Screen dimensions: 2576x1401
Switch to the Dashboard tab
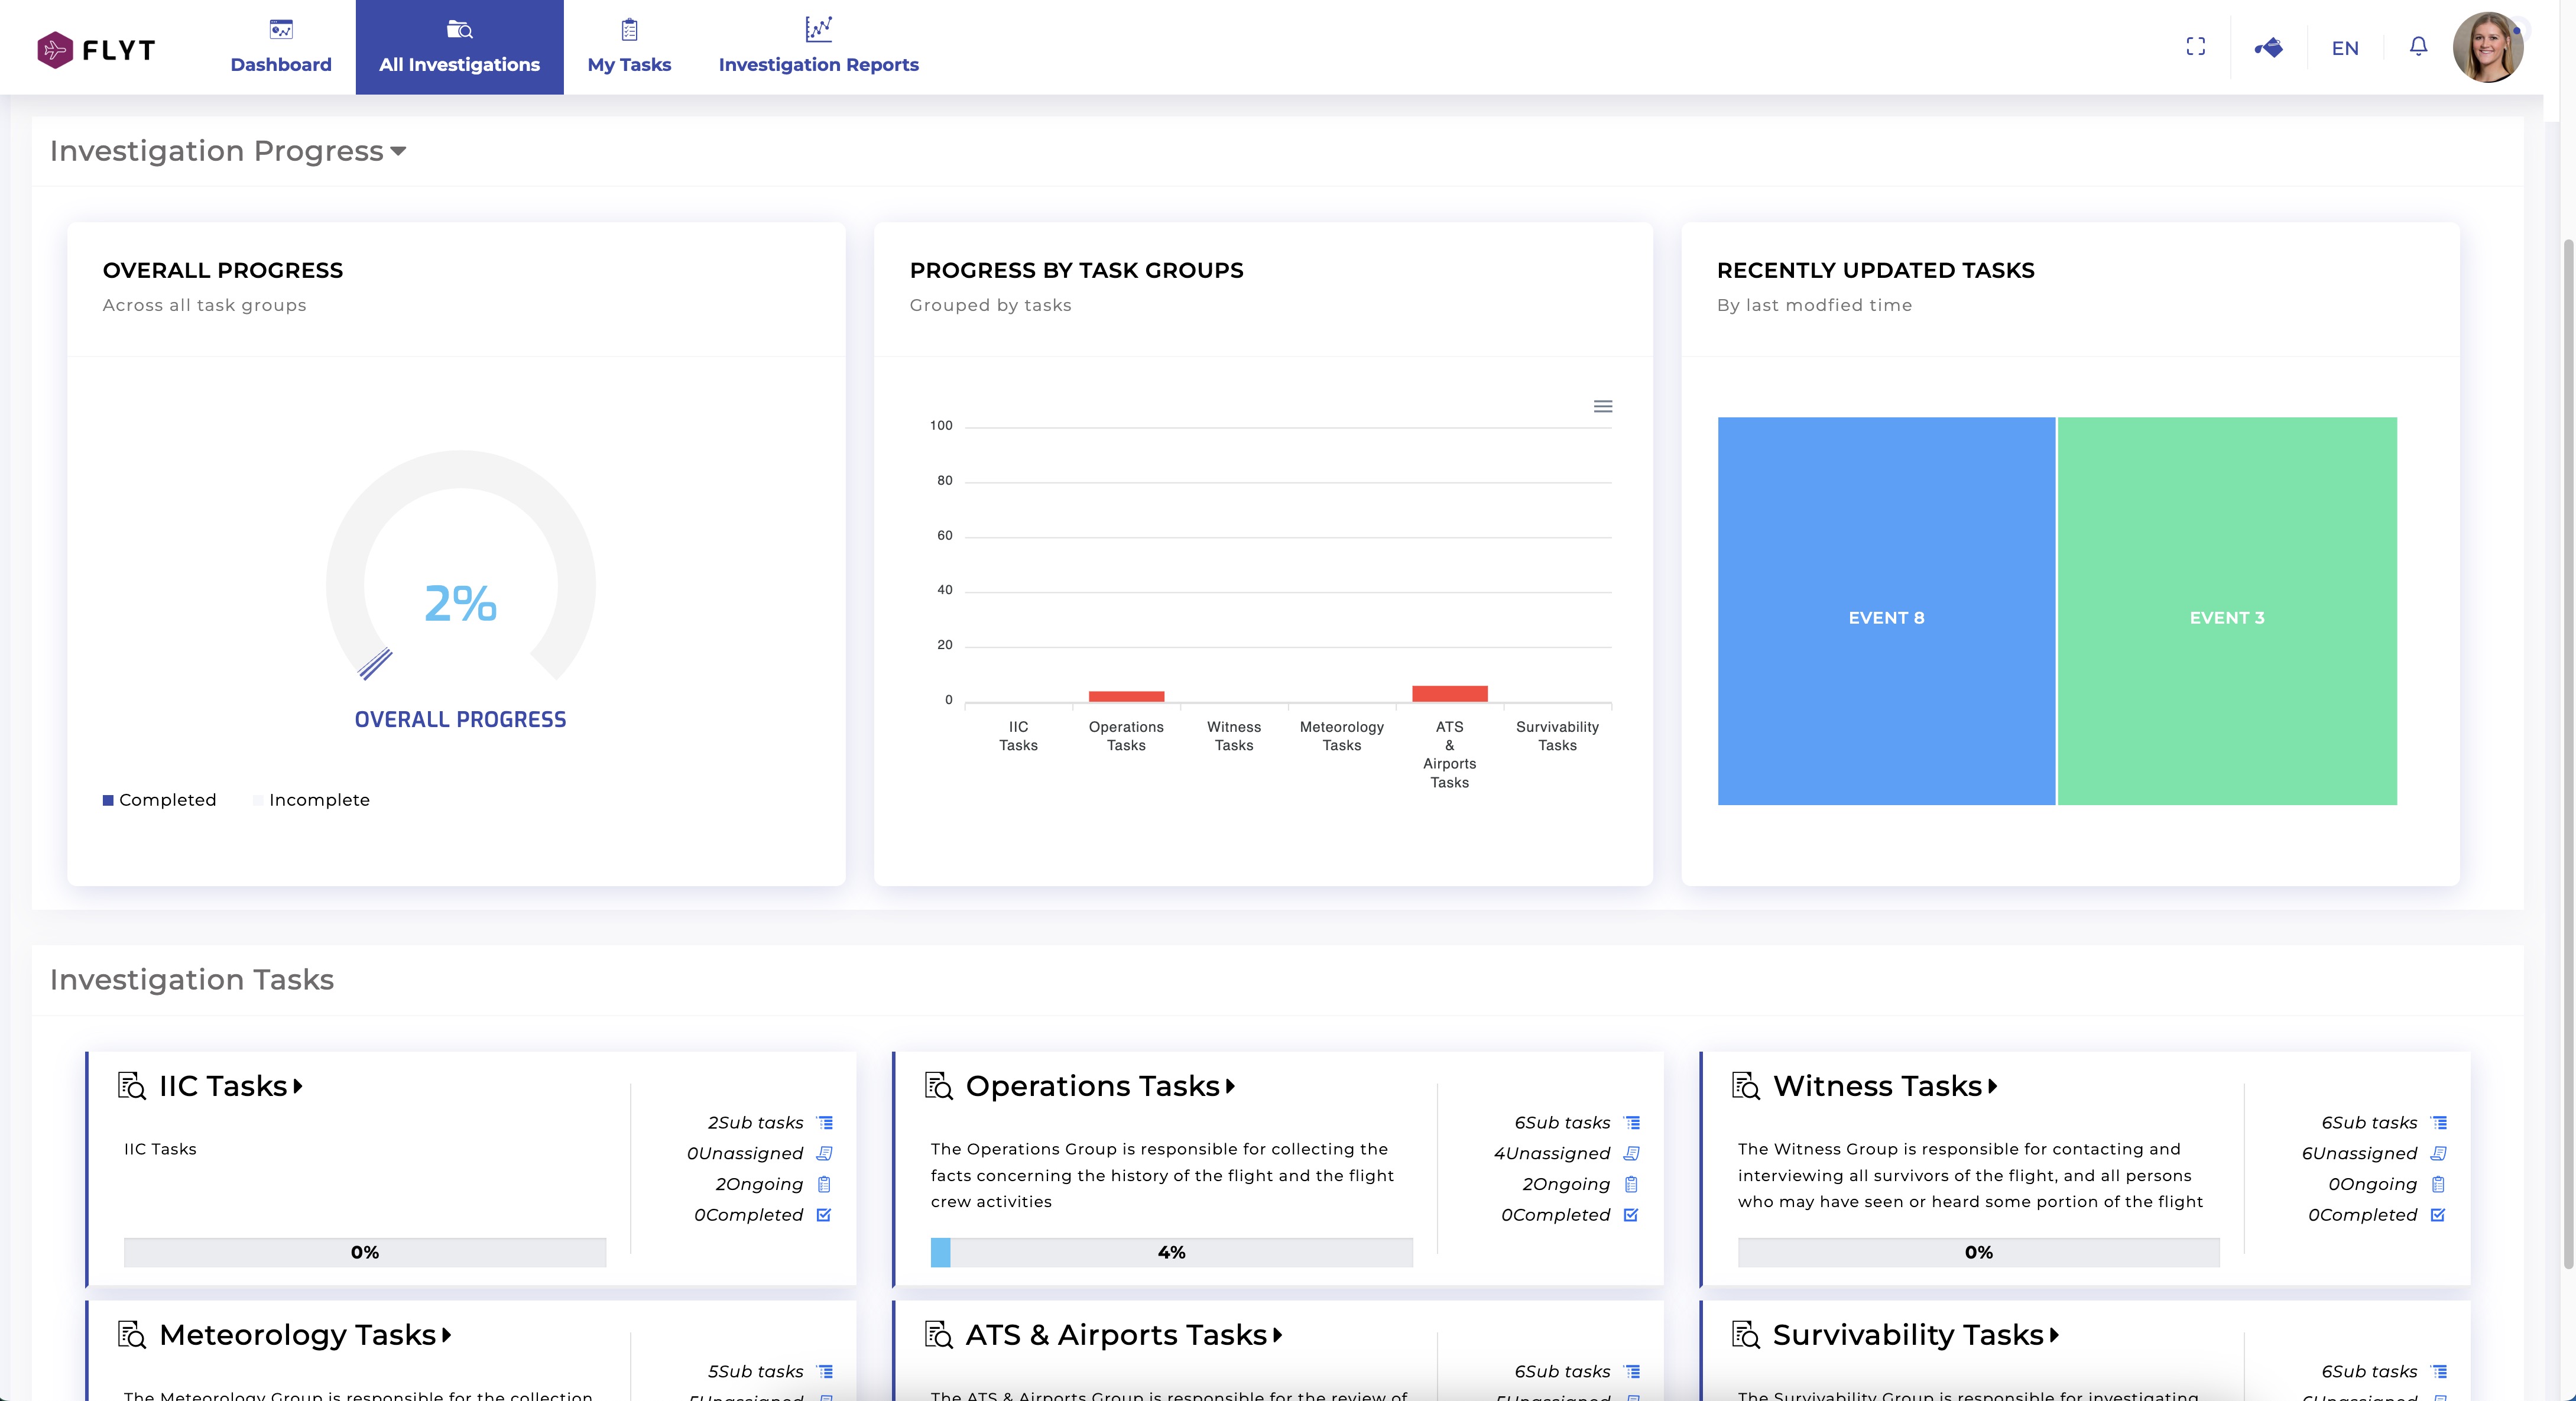[281, 47]
